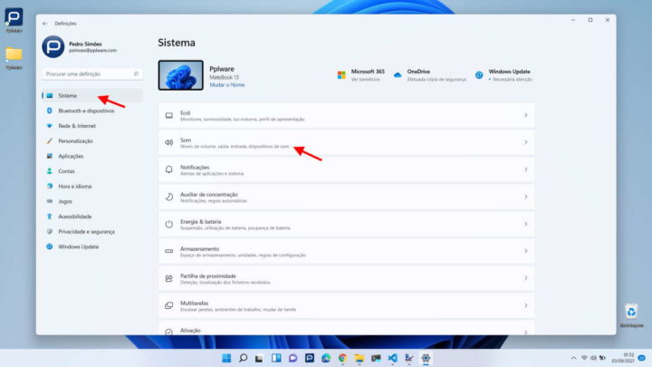Select Rede & Internet sidebar item

tap(76, 126)
